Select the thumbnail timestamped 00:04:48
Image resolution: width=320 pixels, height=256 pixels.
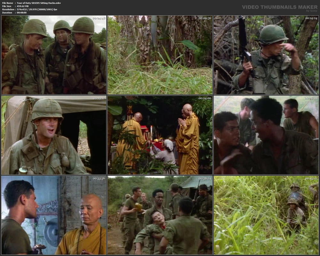tap(54, 55)
